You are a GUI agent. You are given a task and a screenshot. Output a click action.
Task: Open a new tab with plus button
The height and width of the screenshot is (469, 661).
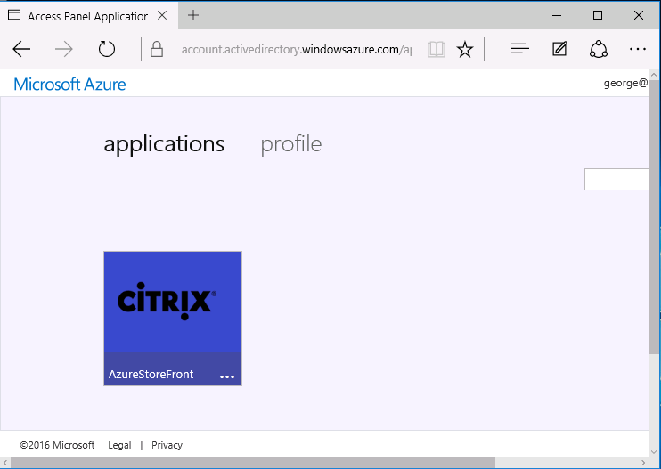193,16
